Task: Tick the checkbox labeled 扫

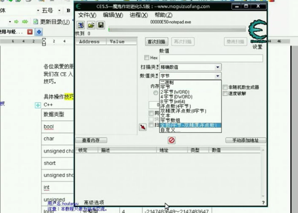Action: [x=151, y=125]
